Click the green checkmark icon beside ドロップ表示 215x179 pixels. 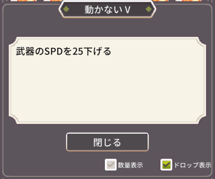point(166,165)
